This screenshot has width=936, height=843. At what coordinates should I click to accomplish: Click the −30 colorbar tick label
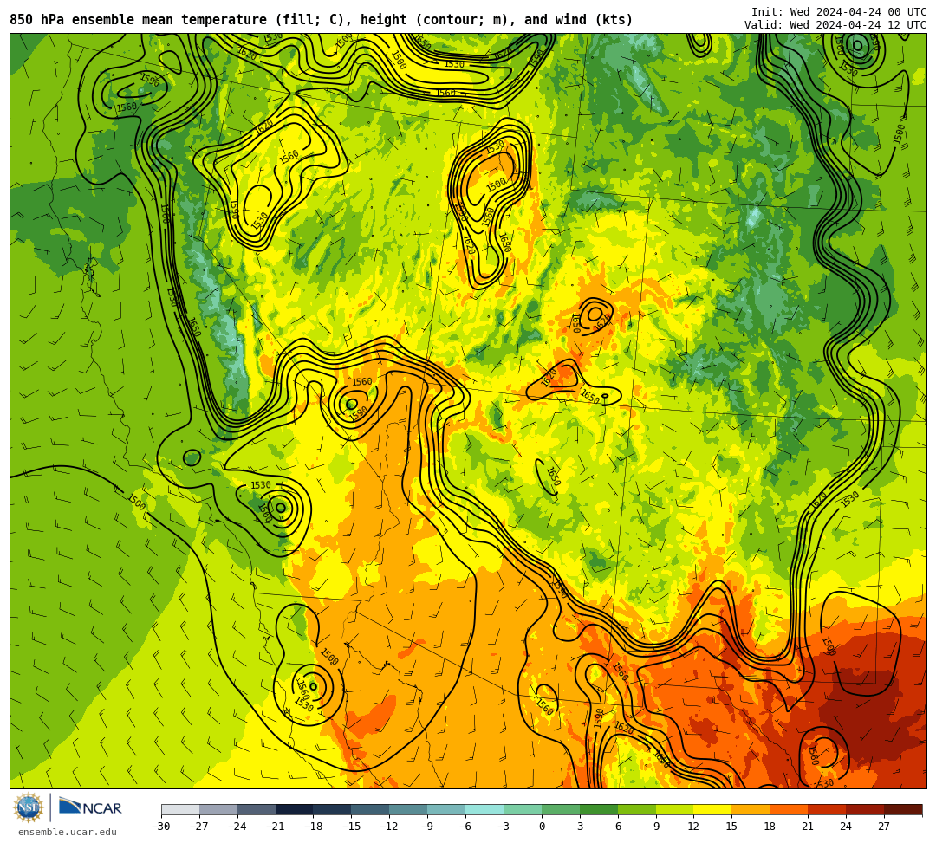161,827
